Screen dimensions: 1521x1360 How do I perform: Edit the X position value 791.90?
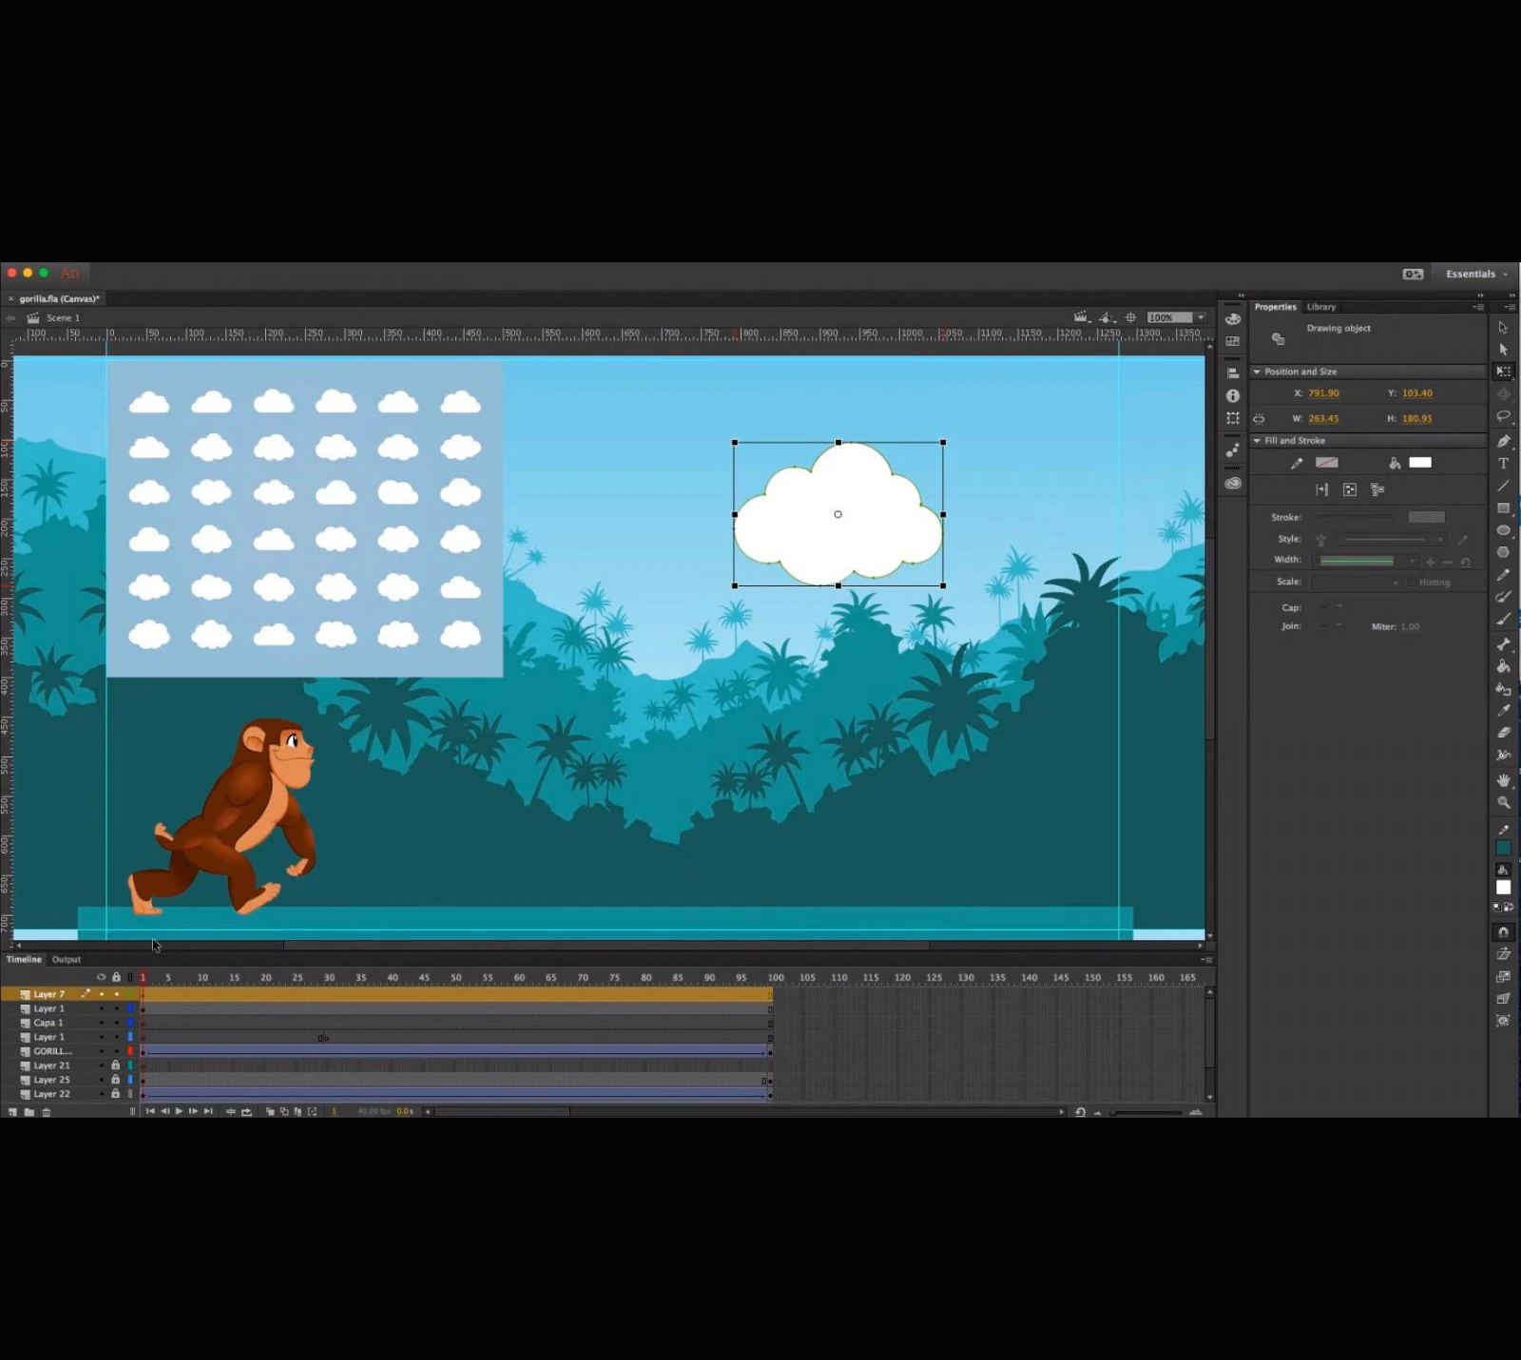(x=1323, y=393)
